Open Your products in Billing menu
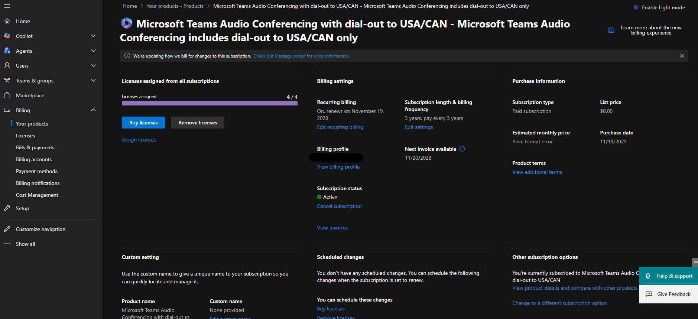Screen dimensions: 698x319 [x=32, y=124]
